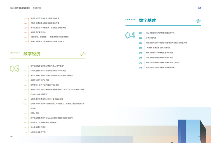The width and height of the screenshot is (211, 143).
Task: Click page number 200 in chapter 4 list
Action: (x=141, y=33)
